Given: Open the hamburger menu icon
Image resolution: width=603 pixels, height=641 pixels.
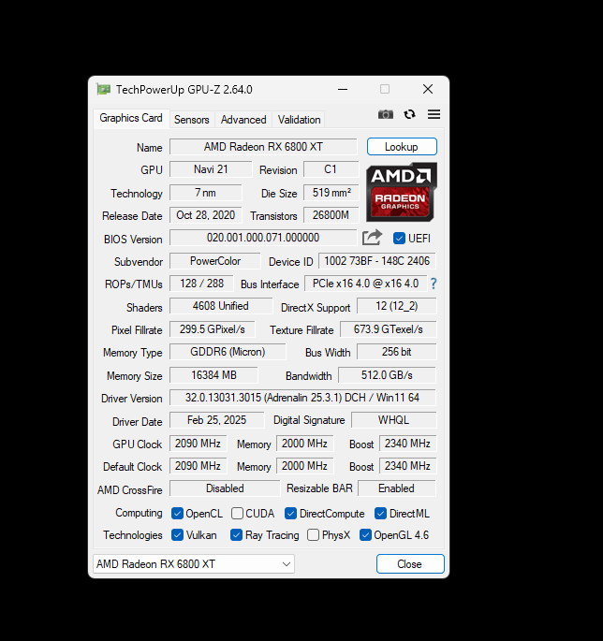Looking at the screenshot, I should click(434, 114).
